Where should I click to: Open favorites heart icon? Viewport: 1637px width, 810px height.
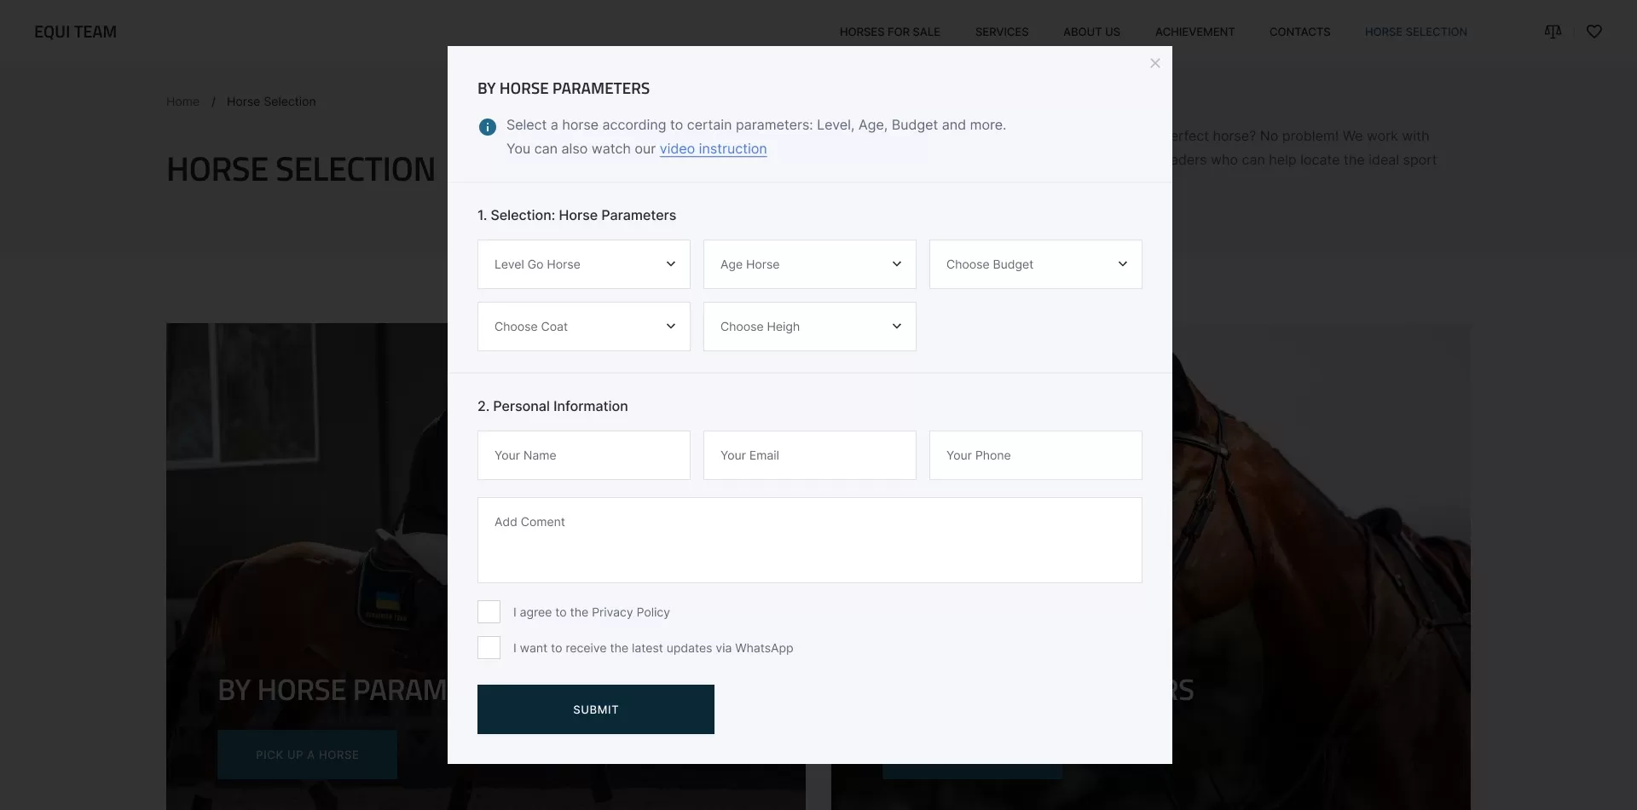(1594, 32)
